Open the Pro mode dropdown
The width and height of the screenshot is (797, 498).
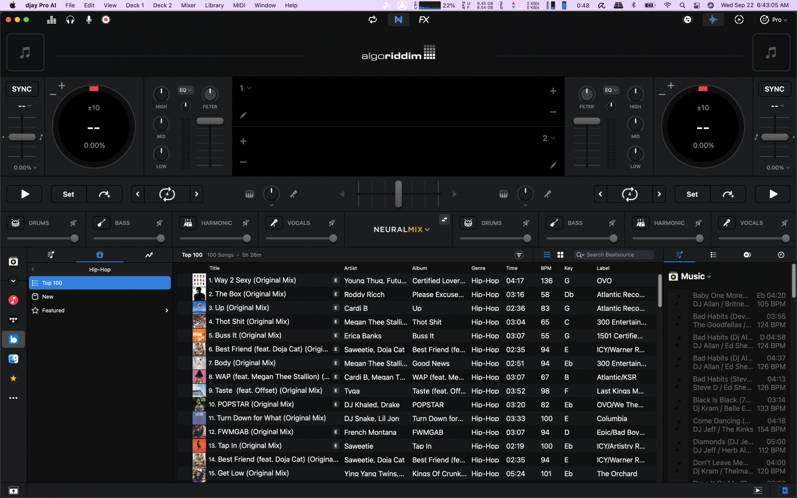click(x=774, y=20)
